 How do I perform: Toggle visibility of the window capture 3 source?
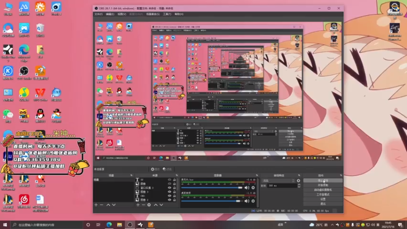click(169, 188)
